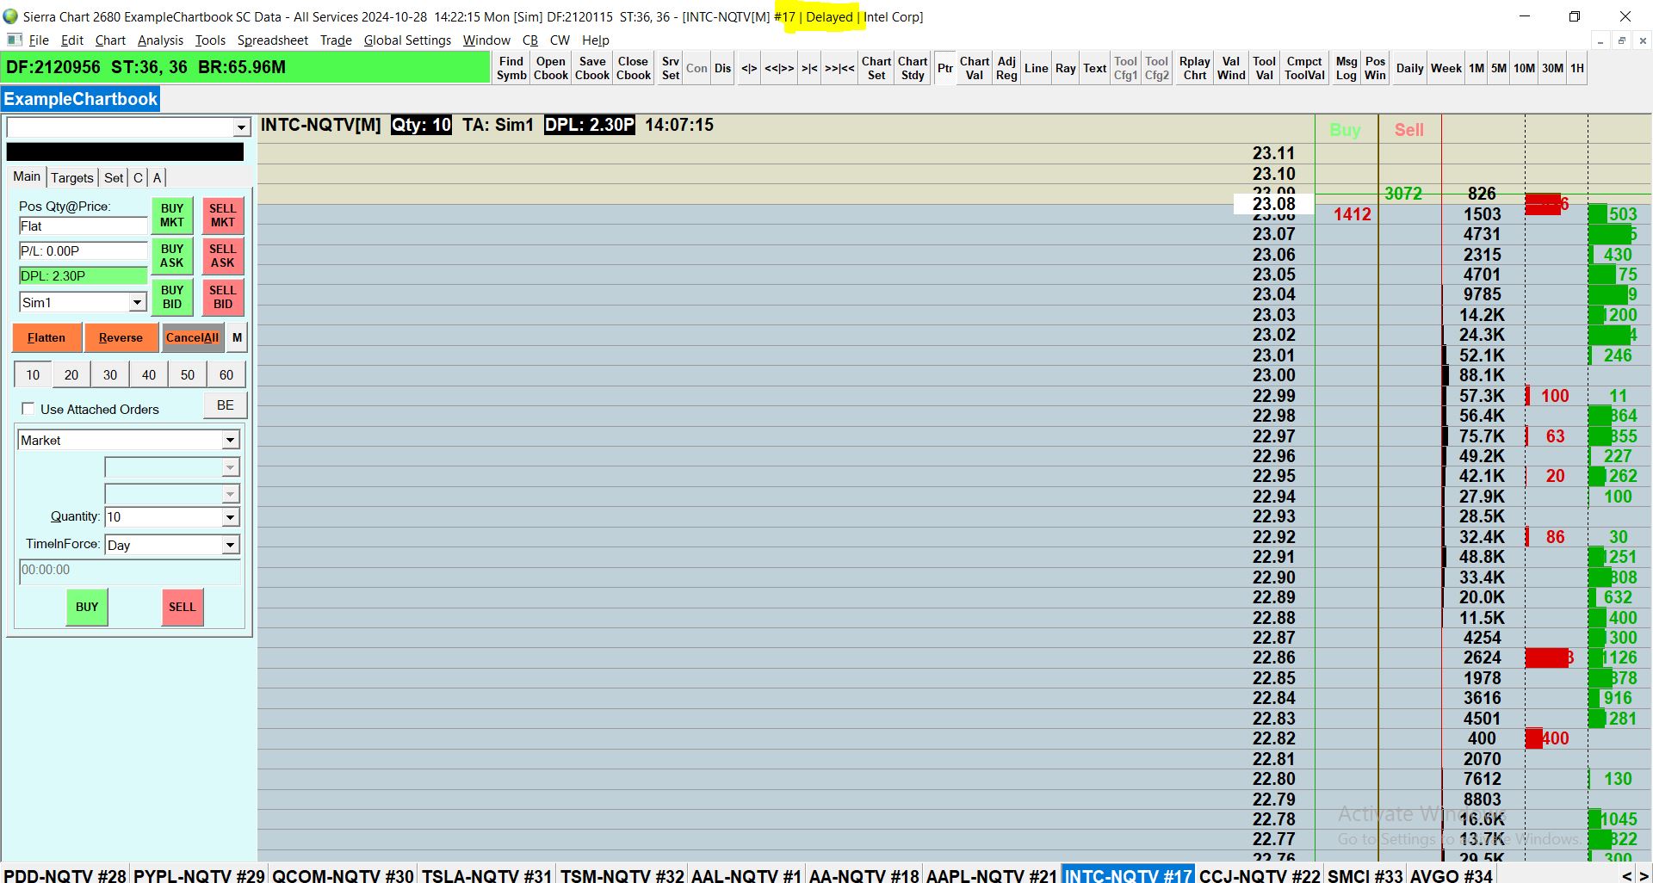Switch chart to Daily timeframe
Image resolution: width=1653 pixels, height=883 pixels.
tap(1409, 68)
